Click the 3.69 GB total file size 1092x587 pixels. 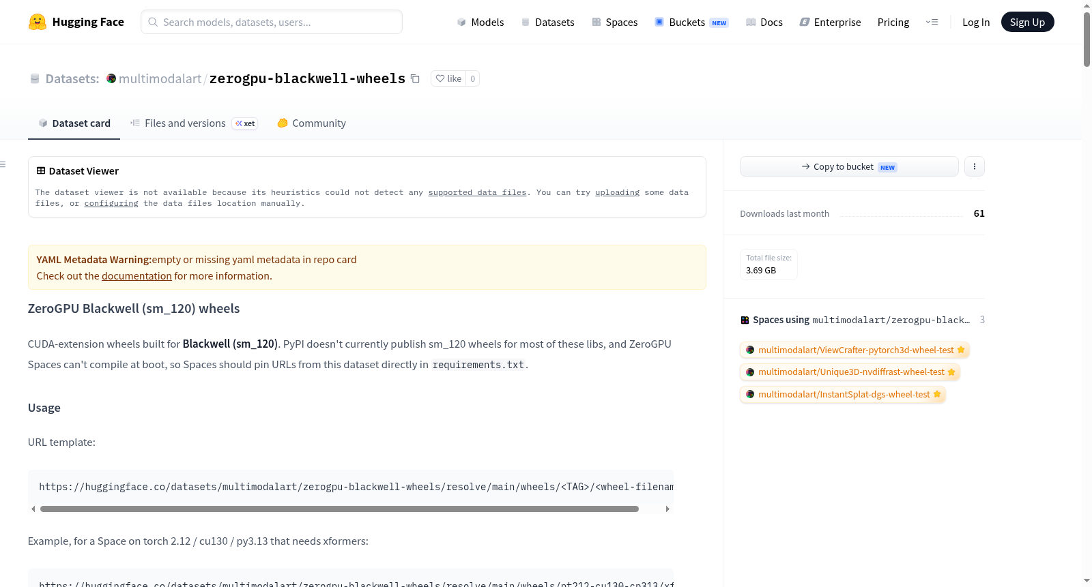point(761,270)
